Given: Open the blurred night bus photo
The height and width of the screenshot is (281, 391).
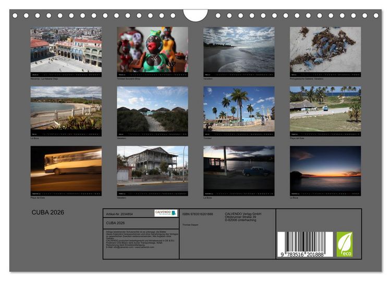Looking at the screenshot, I should (66, 169).
